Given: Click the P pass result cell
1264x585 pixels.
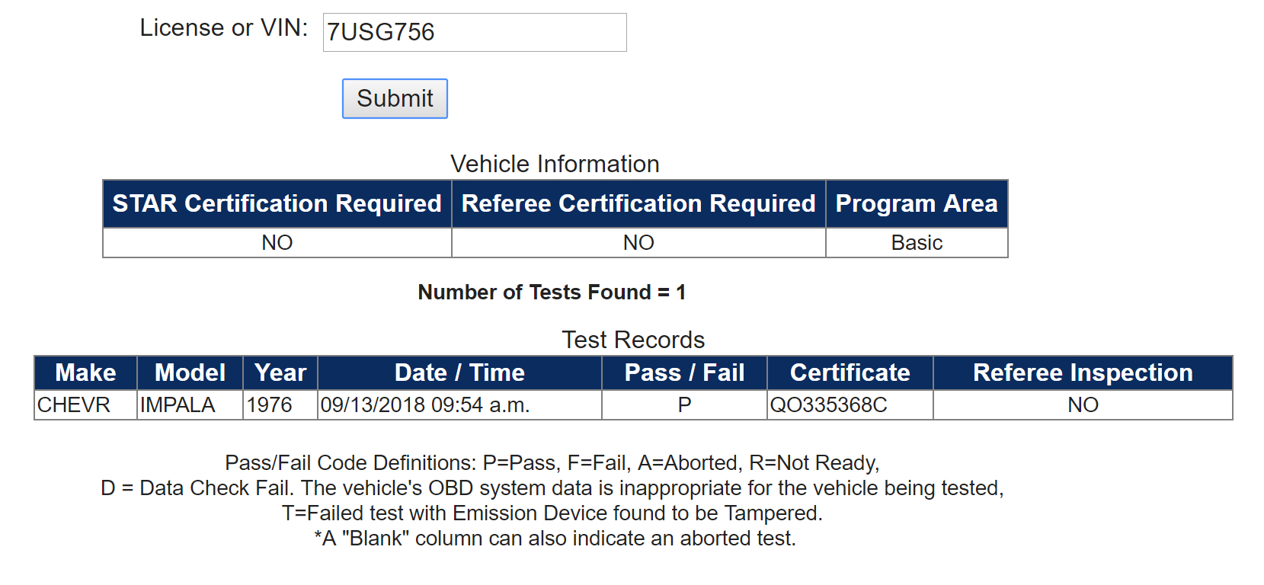Looking at the screenshot, I should point(684,404).
